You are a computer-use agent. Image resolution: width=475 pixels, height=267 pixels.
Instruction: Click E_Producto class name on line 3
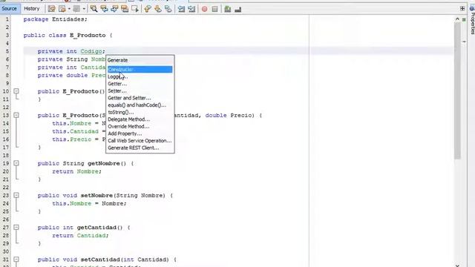pyautogui.click(x=88, y=35)
